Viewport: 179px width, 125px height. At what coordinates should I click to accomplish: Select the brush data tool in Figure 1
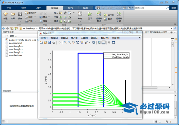(86, 42)
